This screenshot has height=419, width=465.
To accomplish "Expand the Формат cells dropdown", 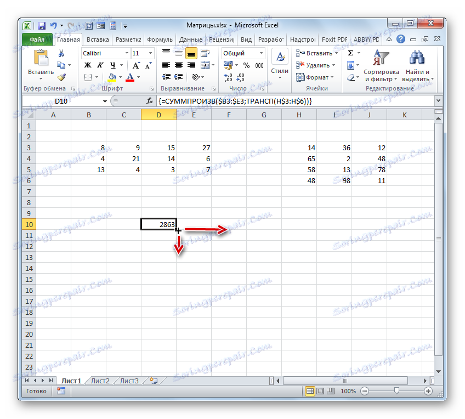I will [x=332, y=77].
